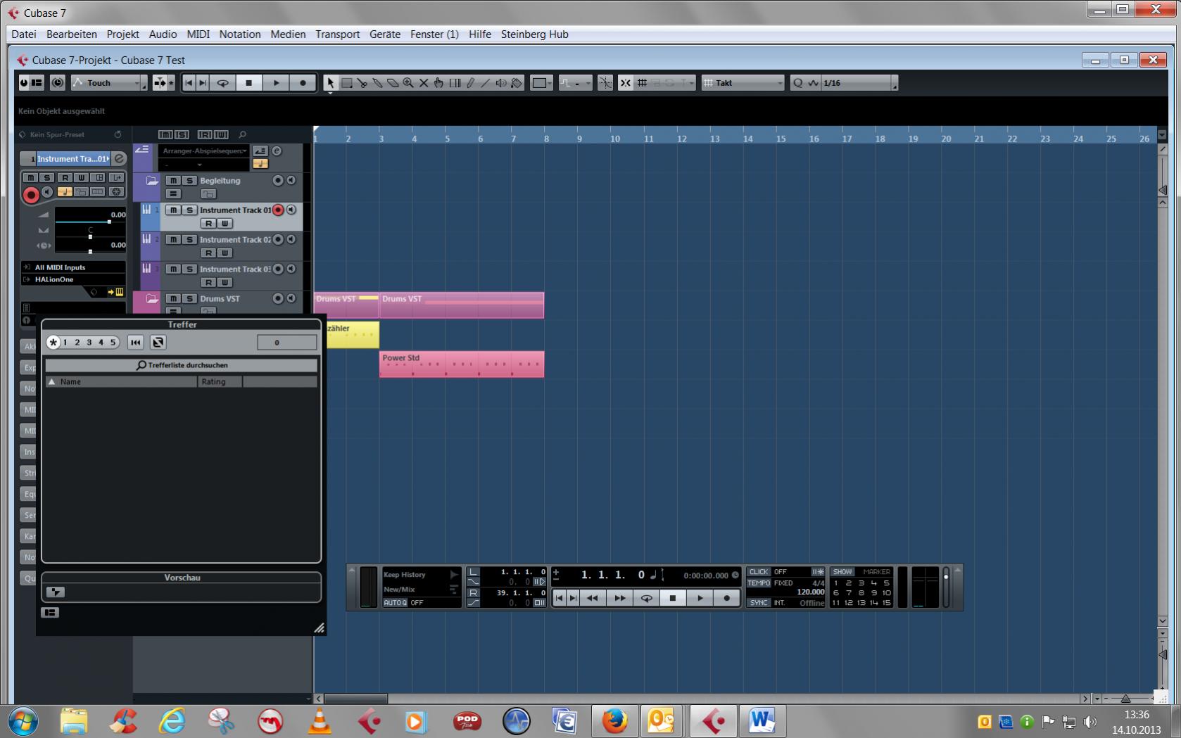Solo Instrument Track 03
Viewport: 1181px width, 738px height.
(189, 269)
